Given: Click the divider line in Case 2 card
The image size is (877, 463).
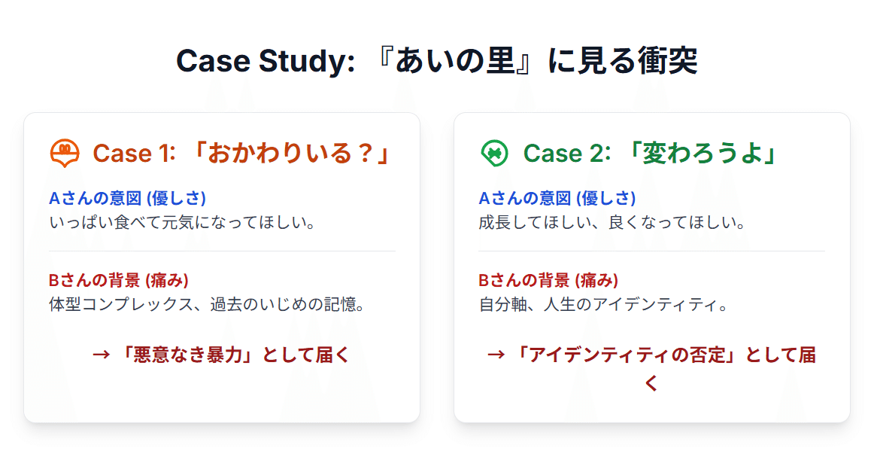Looking at the screenshot, I should pyautogui.click(x=651, y=251).
